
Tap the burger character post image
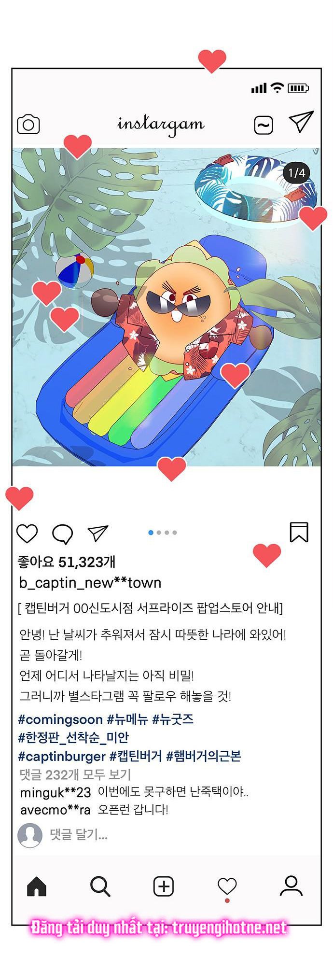[166, 307]
